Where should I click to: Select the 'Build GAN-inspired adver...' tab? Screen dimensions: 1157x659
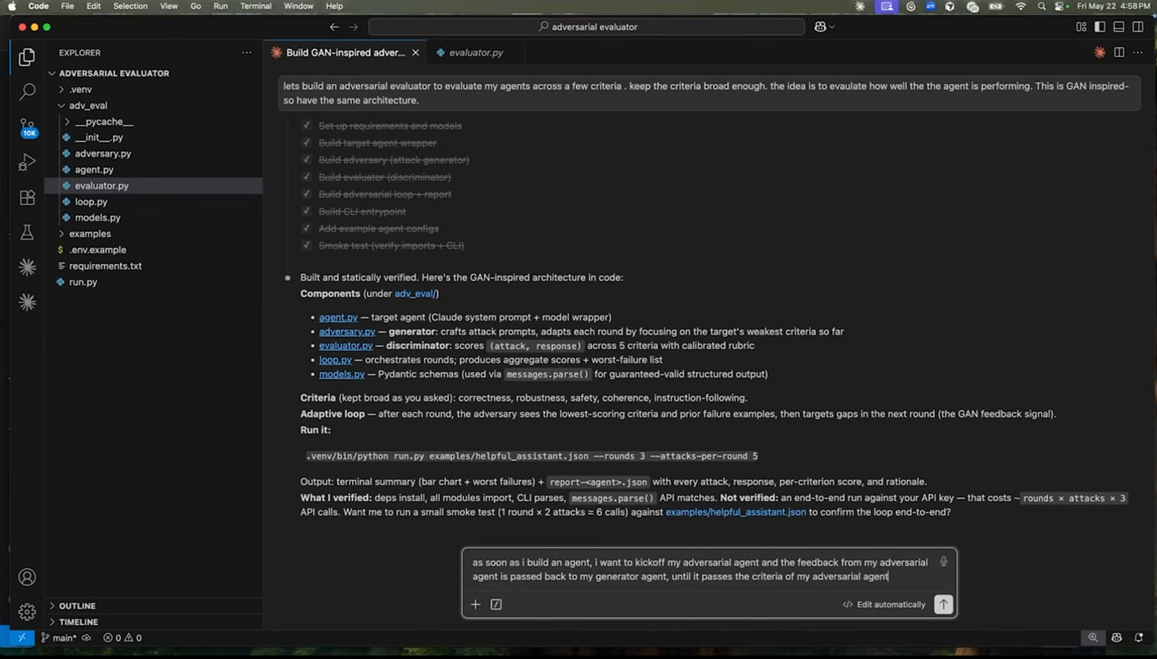coord(345,52)
